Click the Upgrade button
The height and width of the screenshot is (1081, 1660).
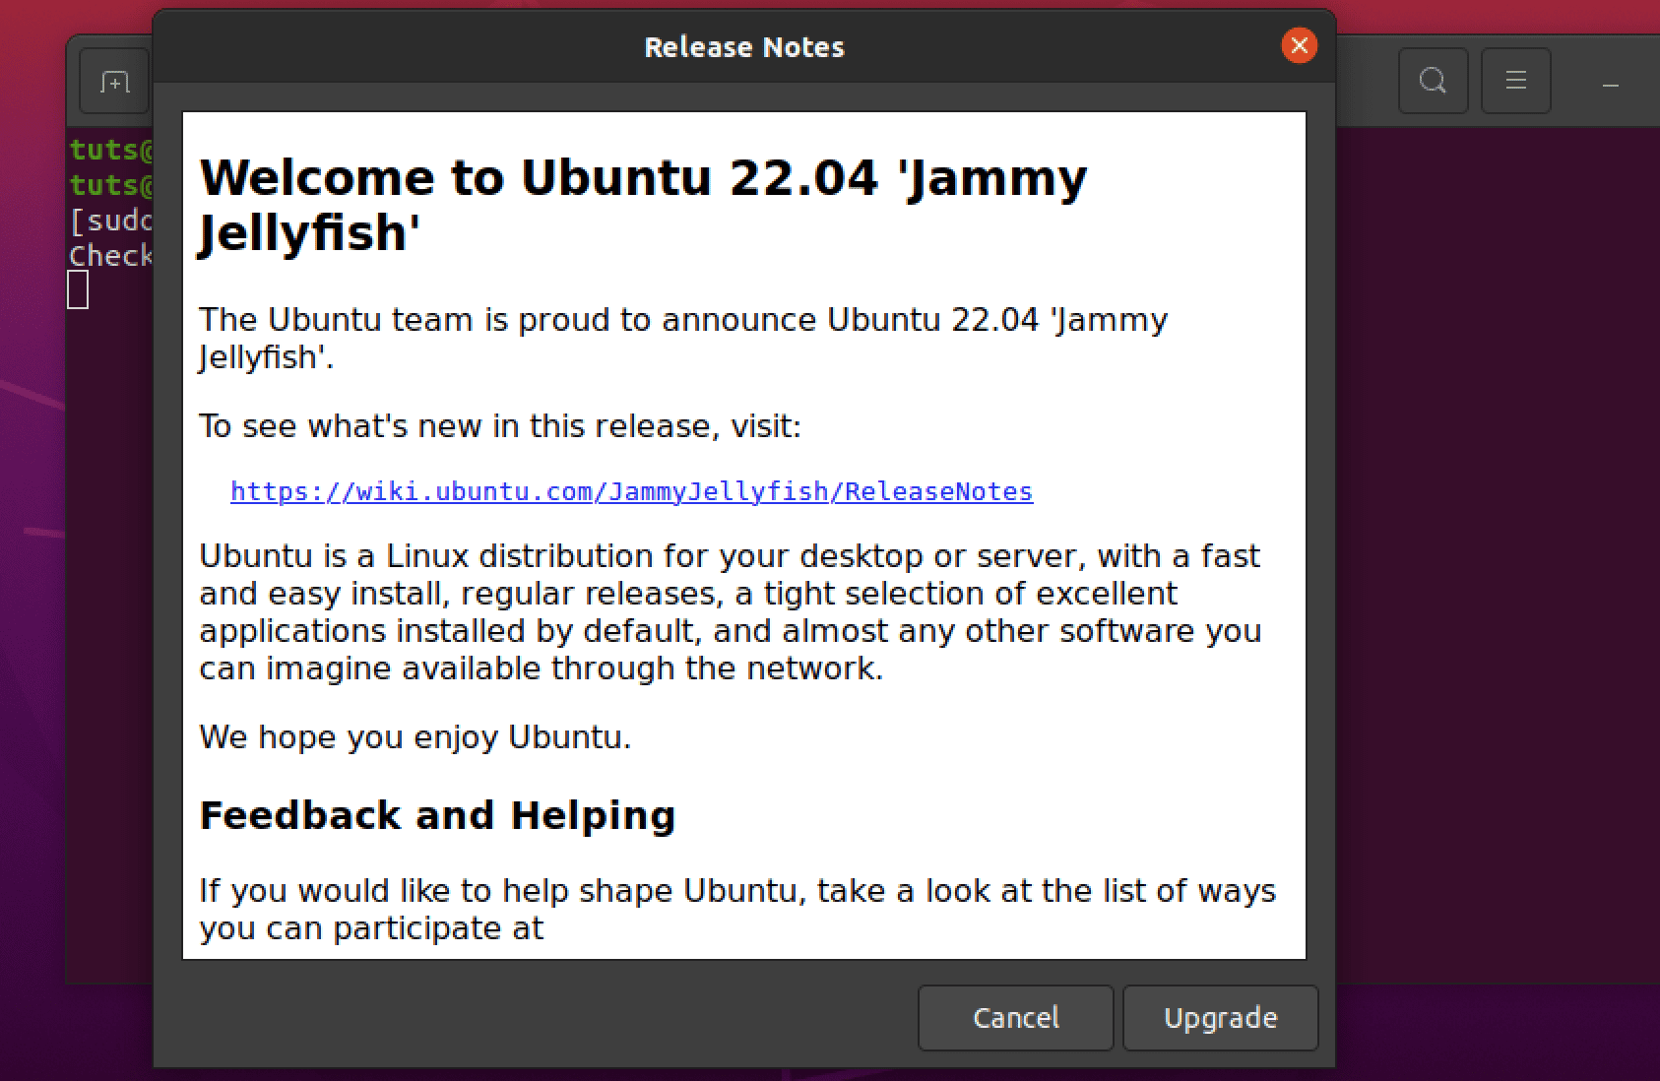(1220, 1017)
